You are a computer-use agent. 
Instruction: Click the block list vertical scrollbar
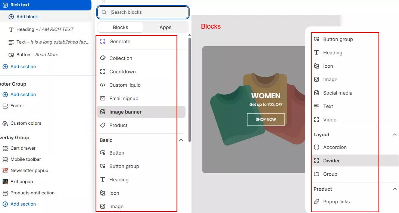[190, 89]
